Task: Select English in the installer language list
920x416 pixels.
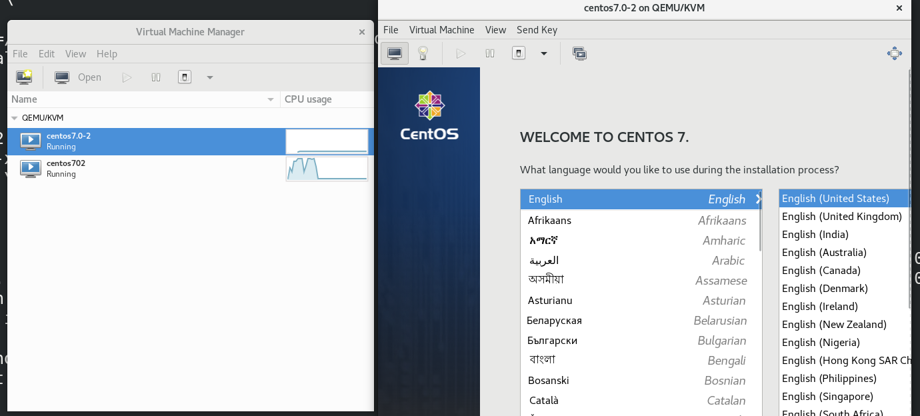Action: tap(641, 199)
